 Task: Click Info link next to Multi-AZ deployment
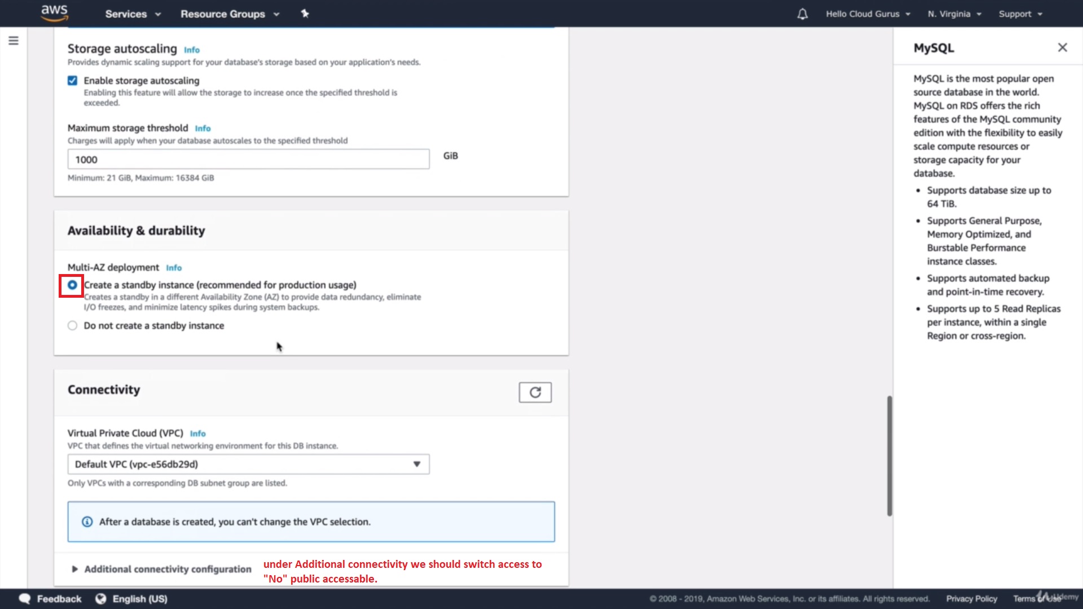(x=174, y=268)
